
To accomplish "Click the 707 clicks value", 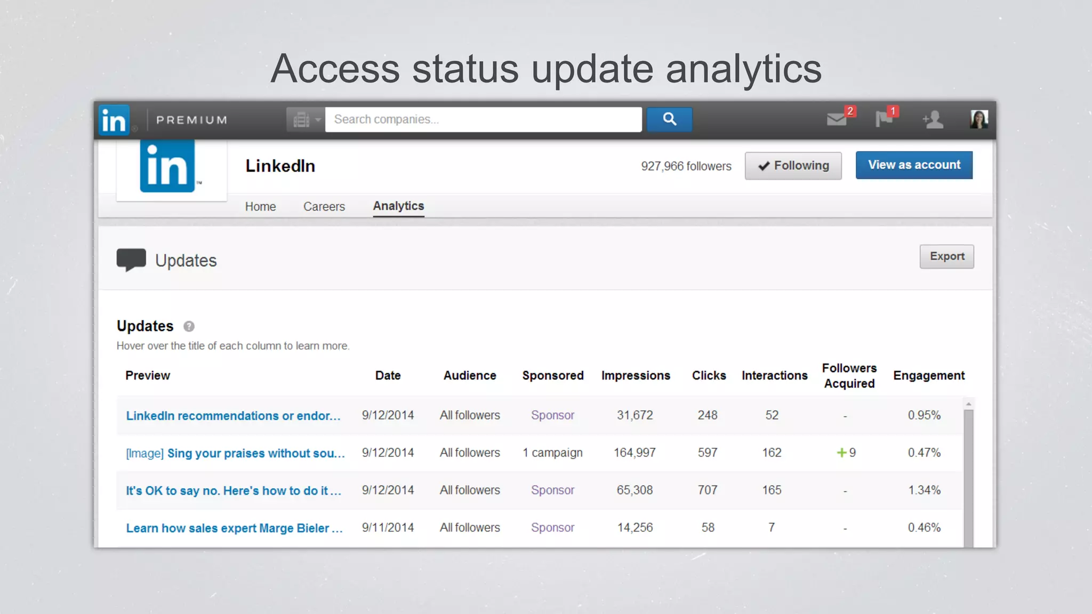I will (x=708, y=490).
